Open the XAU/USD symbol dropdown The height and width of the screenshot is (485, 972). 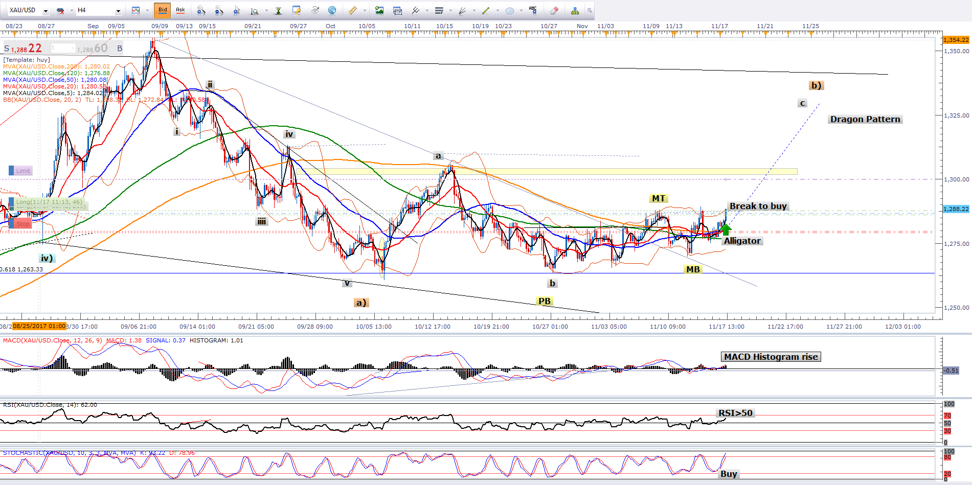46,11
